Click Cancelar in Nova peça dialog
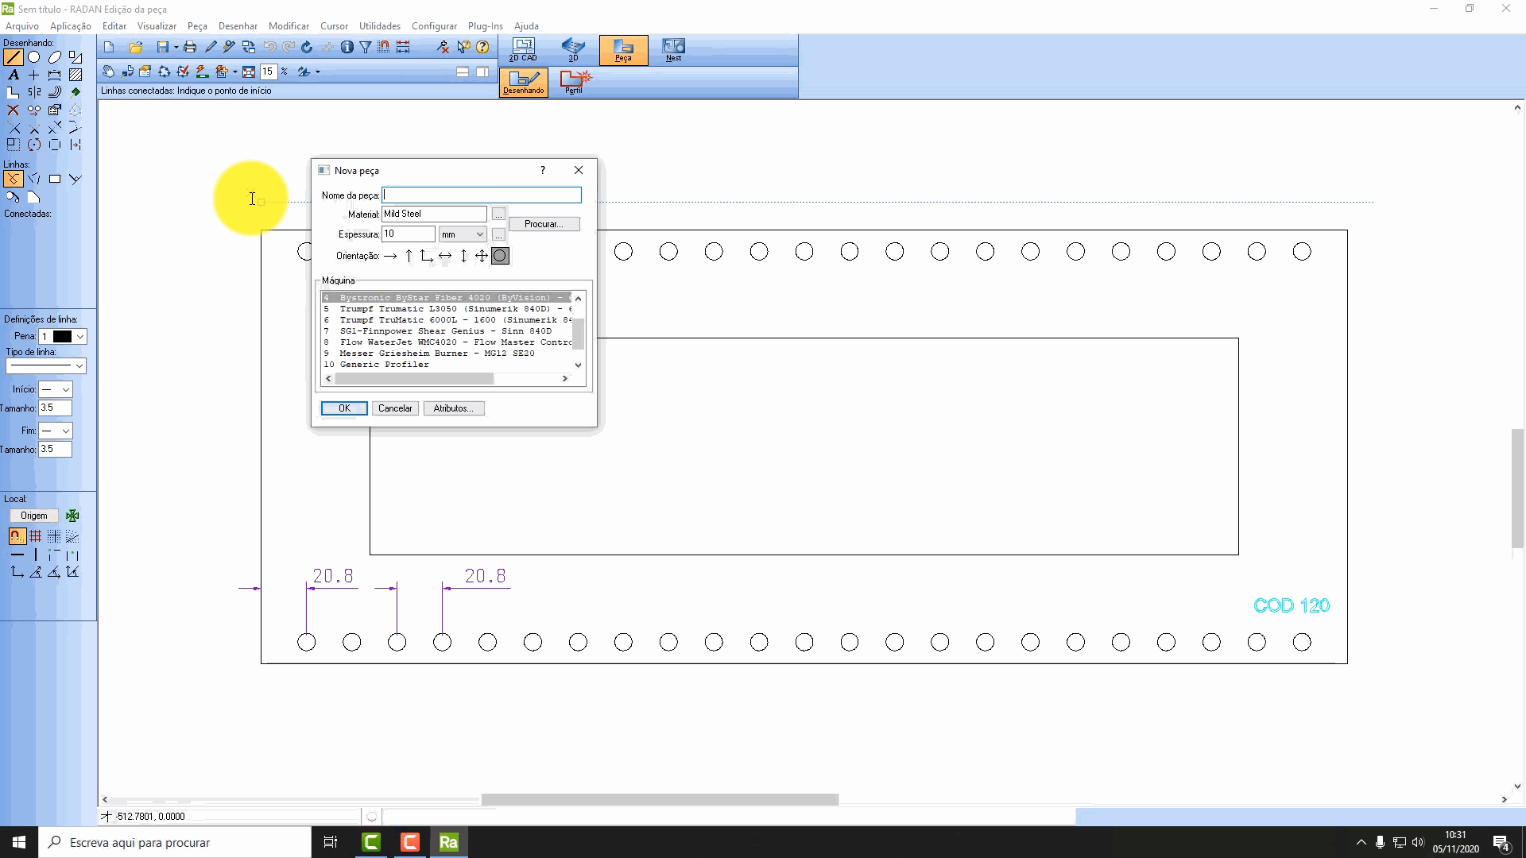The width and height of the screenshot is (1526, 858). click(x=395, y=408)
